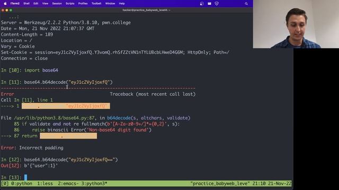Open the View menu

(45, 4)
